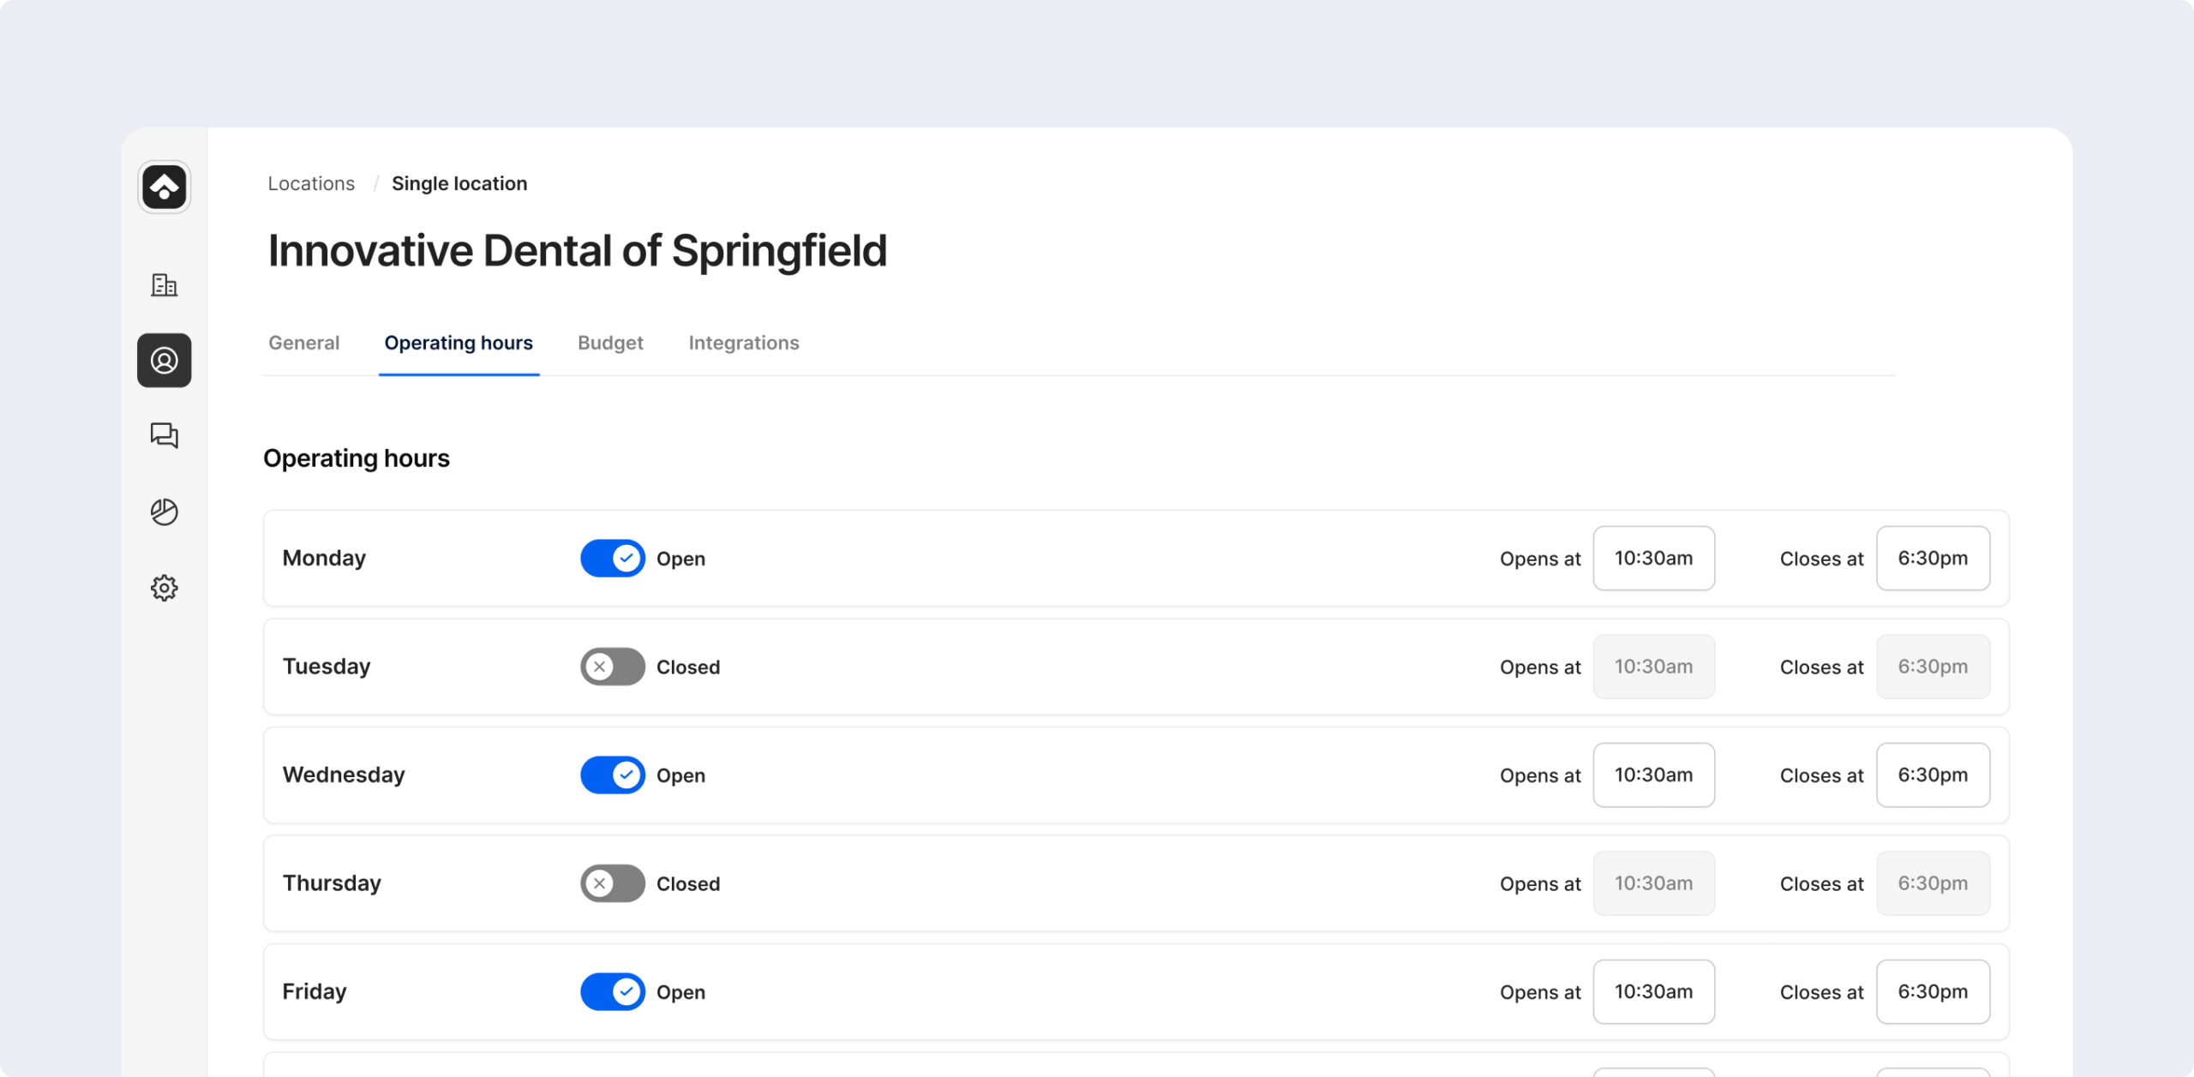This screenshot has width=2194, height=1077.
Task: Disable the Wednesday open toggle
Action: point(613,775)
